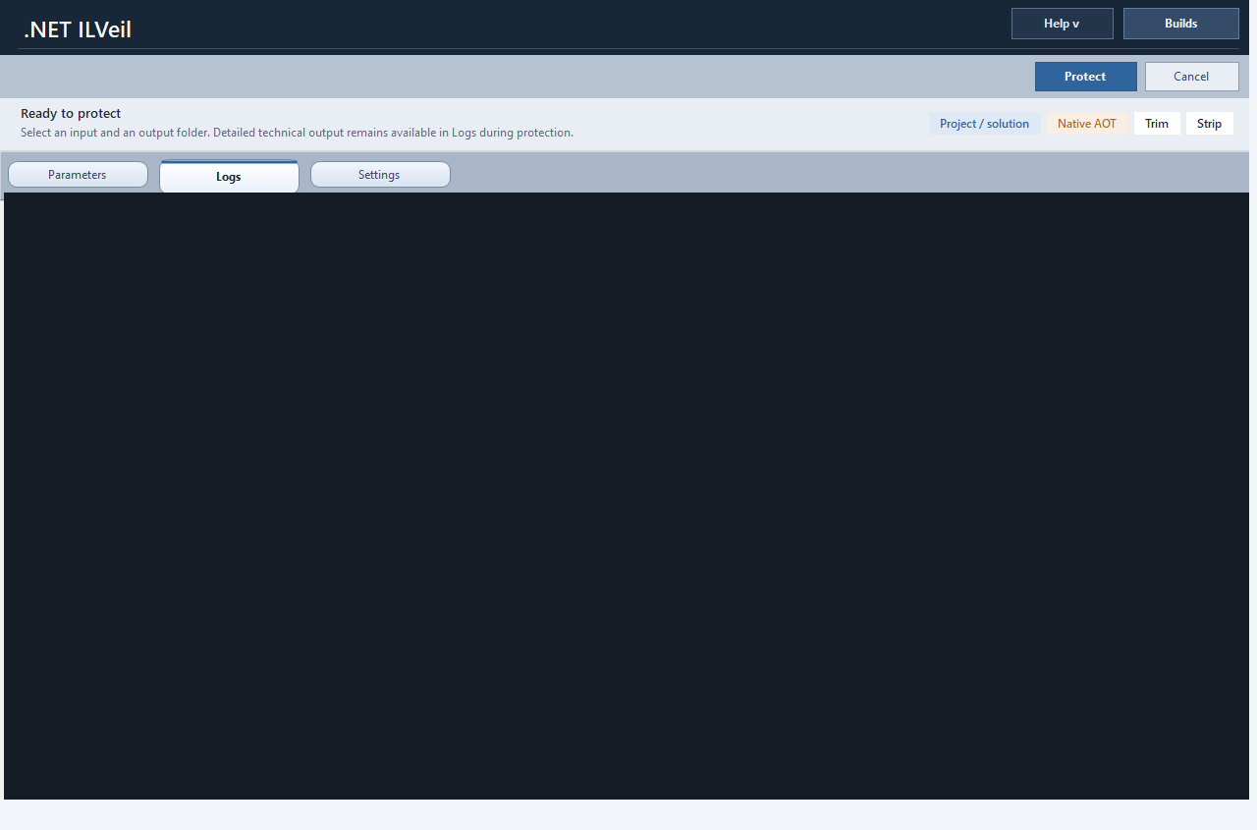
Task: Start protection with the Protect button
Action: (1085, 76)
